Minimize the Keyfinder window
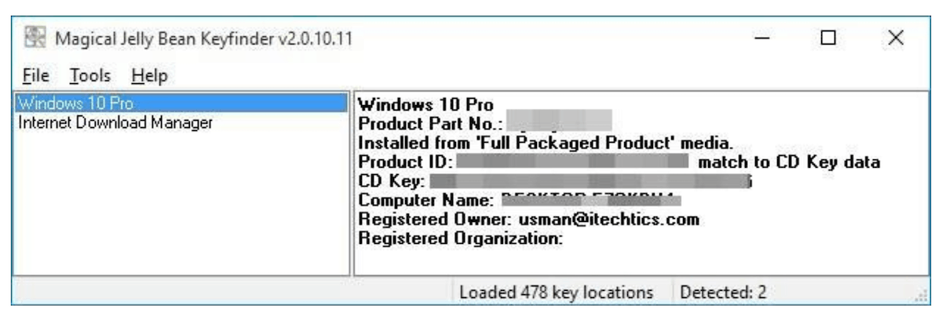942x320 pixels. pyautogui.click(x=761, y=38)
